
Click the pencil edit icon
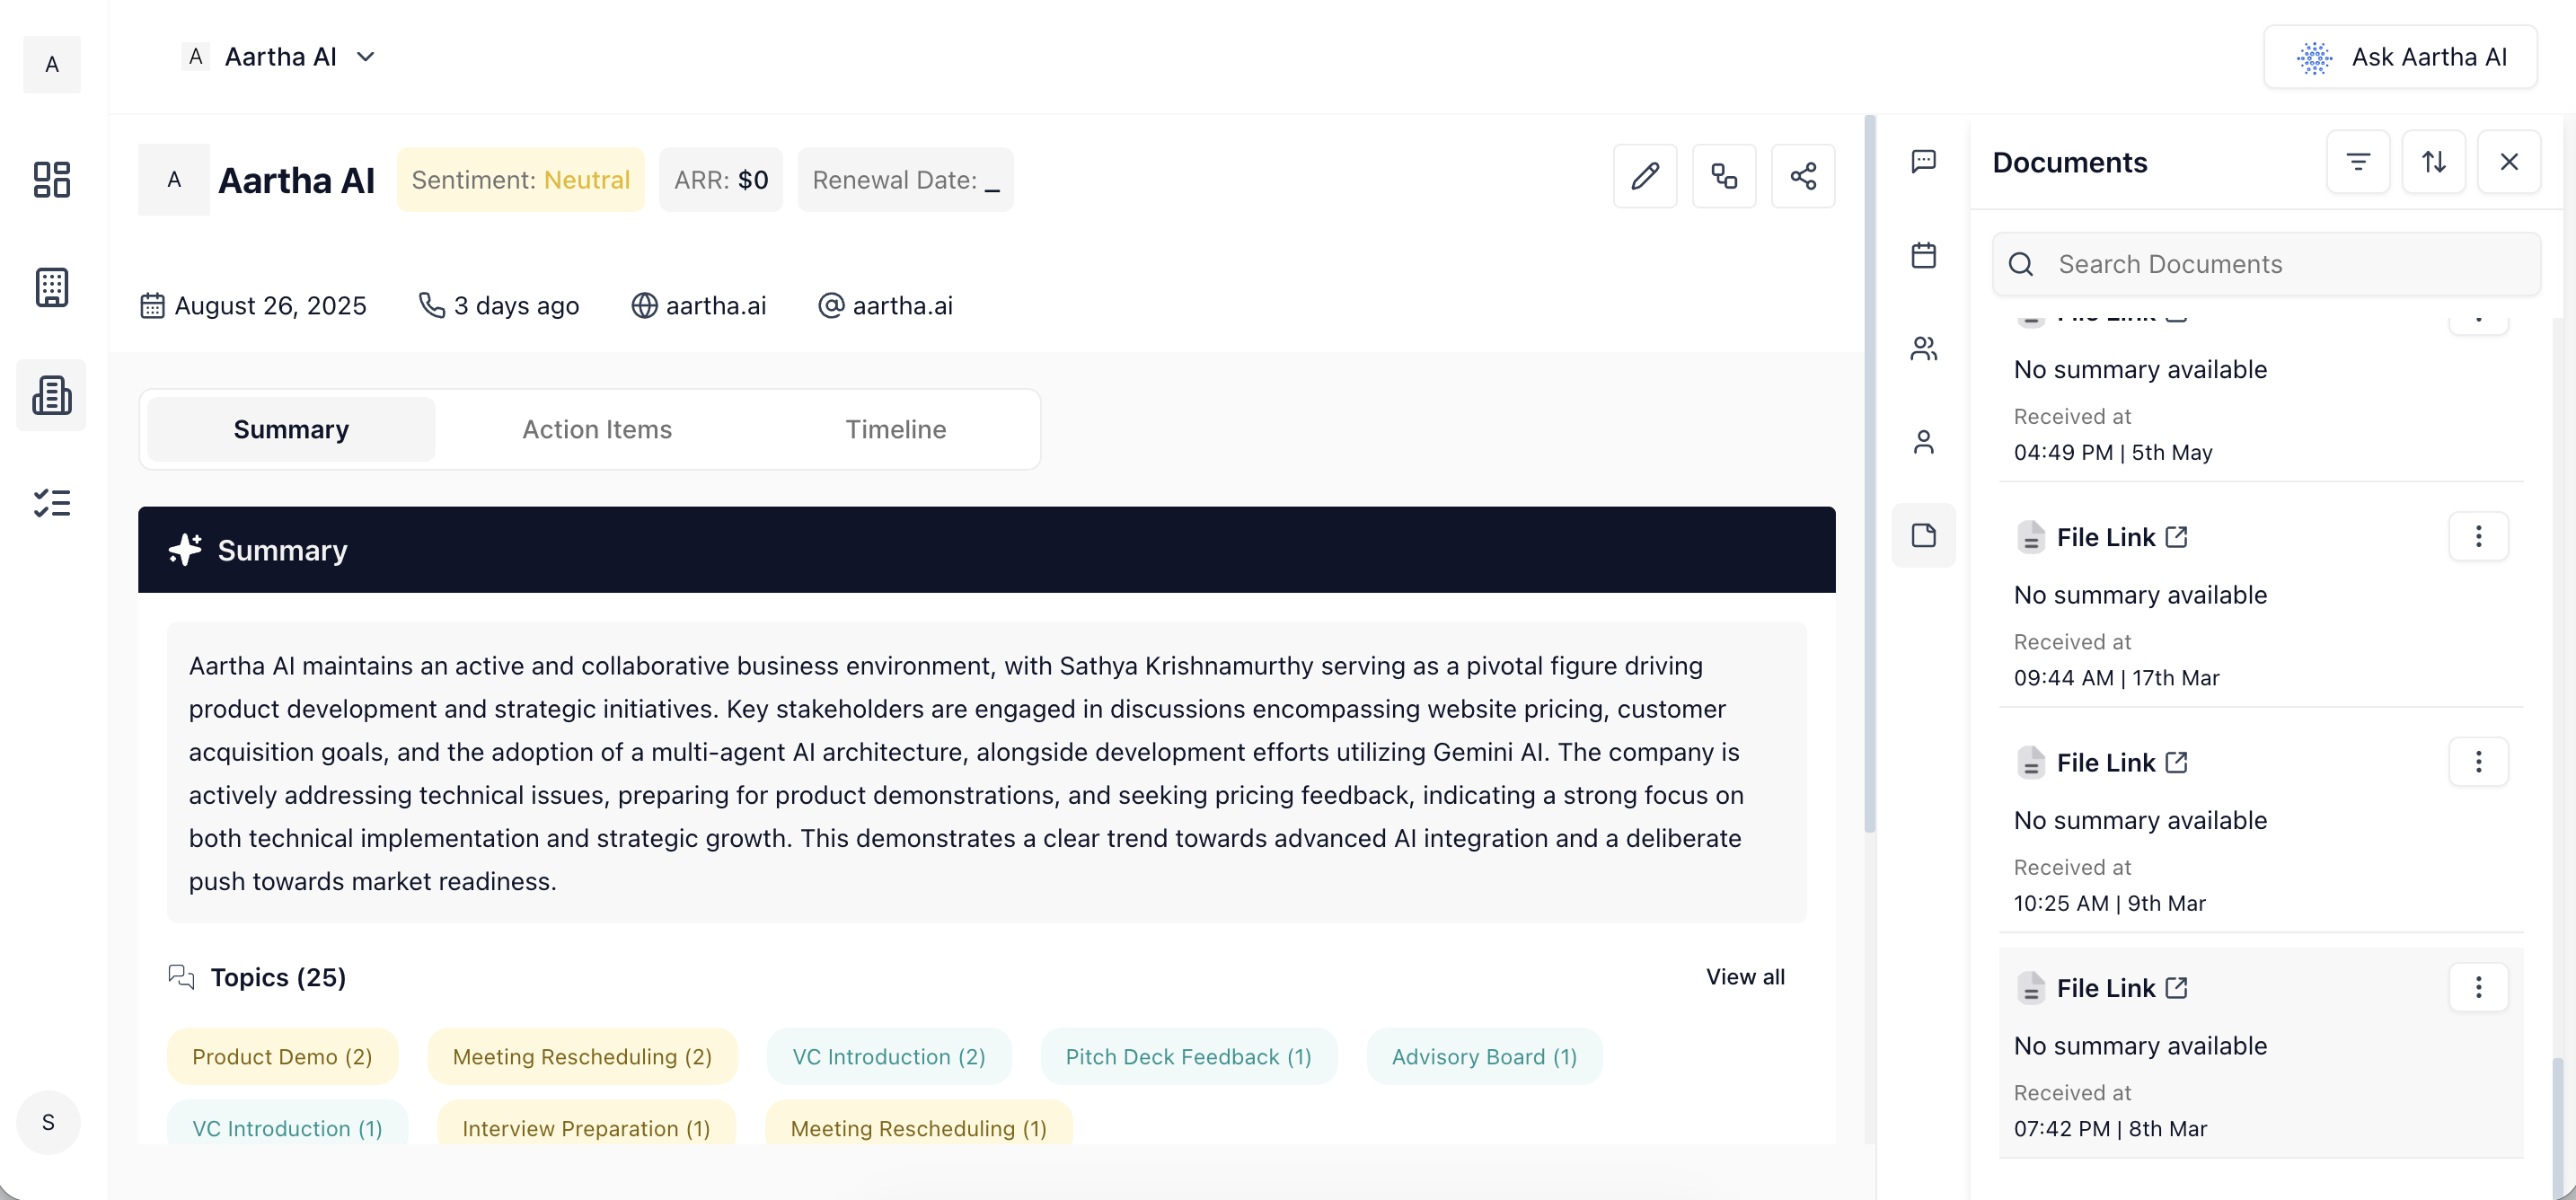click(1645, 177)
